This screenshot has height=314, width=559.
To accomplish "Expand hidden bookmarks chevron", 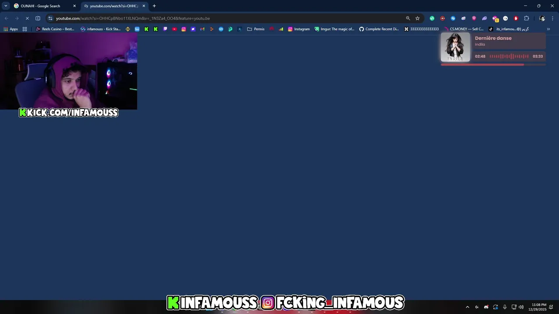I will click(549, 29).
